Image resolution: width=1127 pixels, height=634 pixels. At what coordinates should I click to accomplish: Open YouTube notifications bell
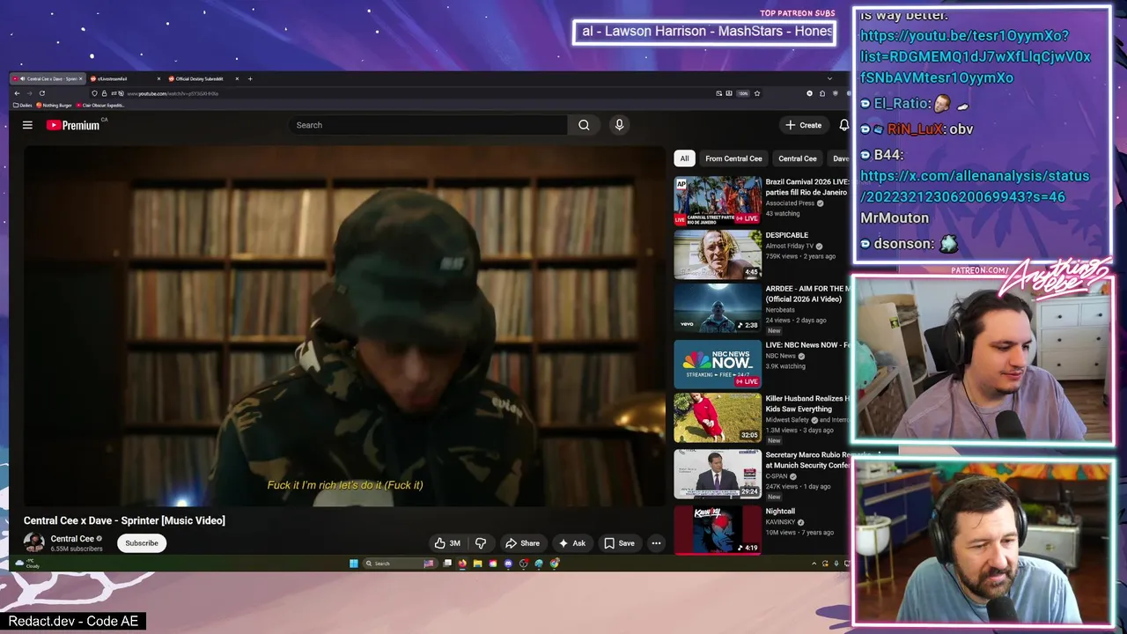[843, 125]
